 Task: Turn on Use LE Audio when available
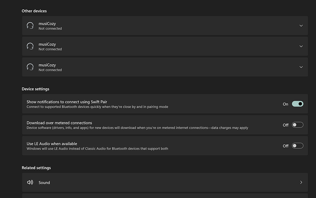pyautogui.click(x=297, y=146)
